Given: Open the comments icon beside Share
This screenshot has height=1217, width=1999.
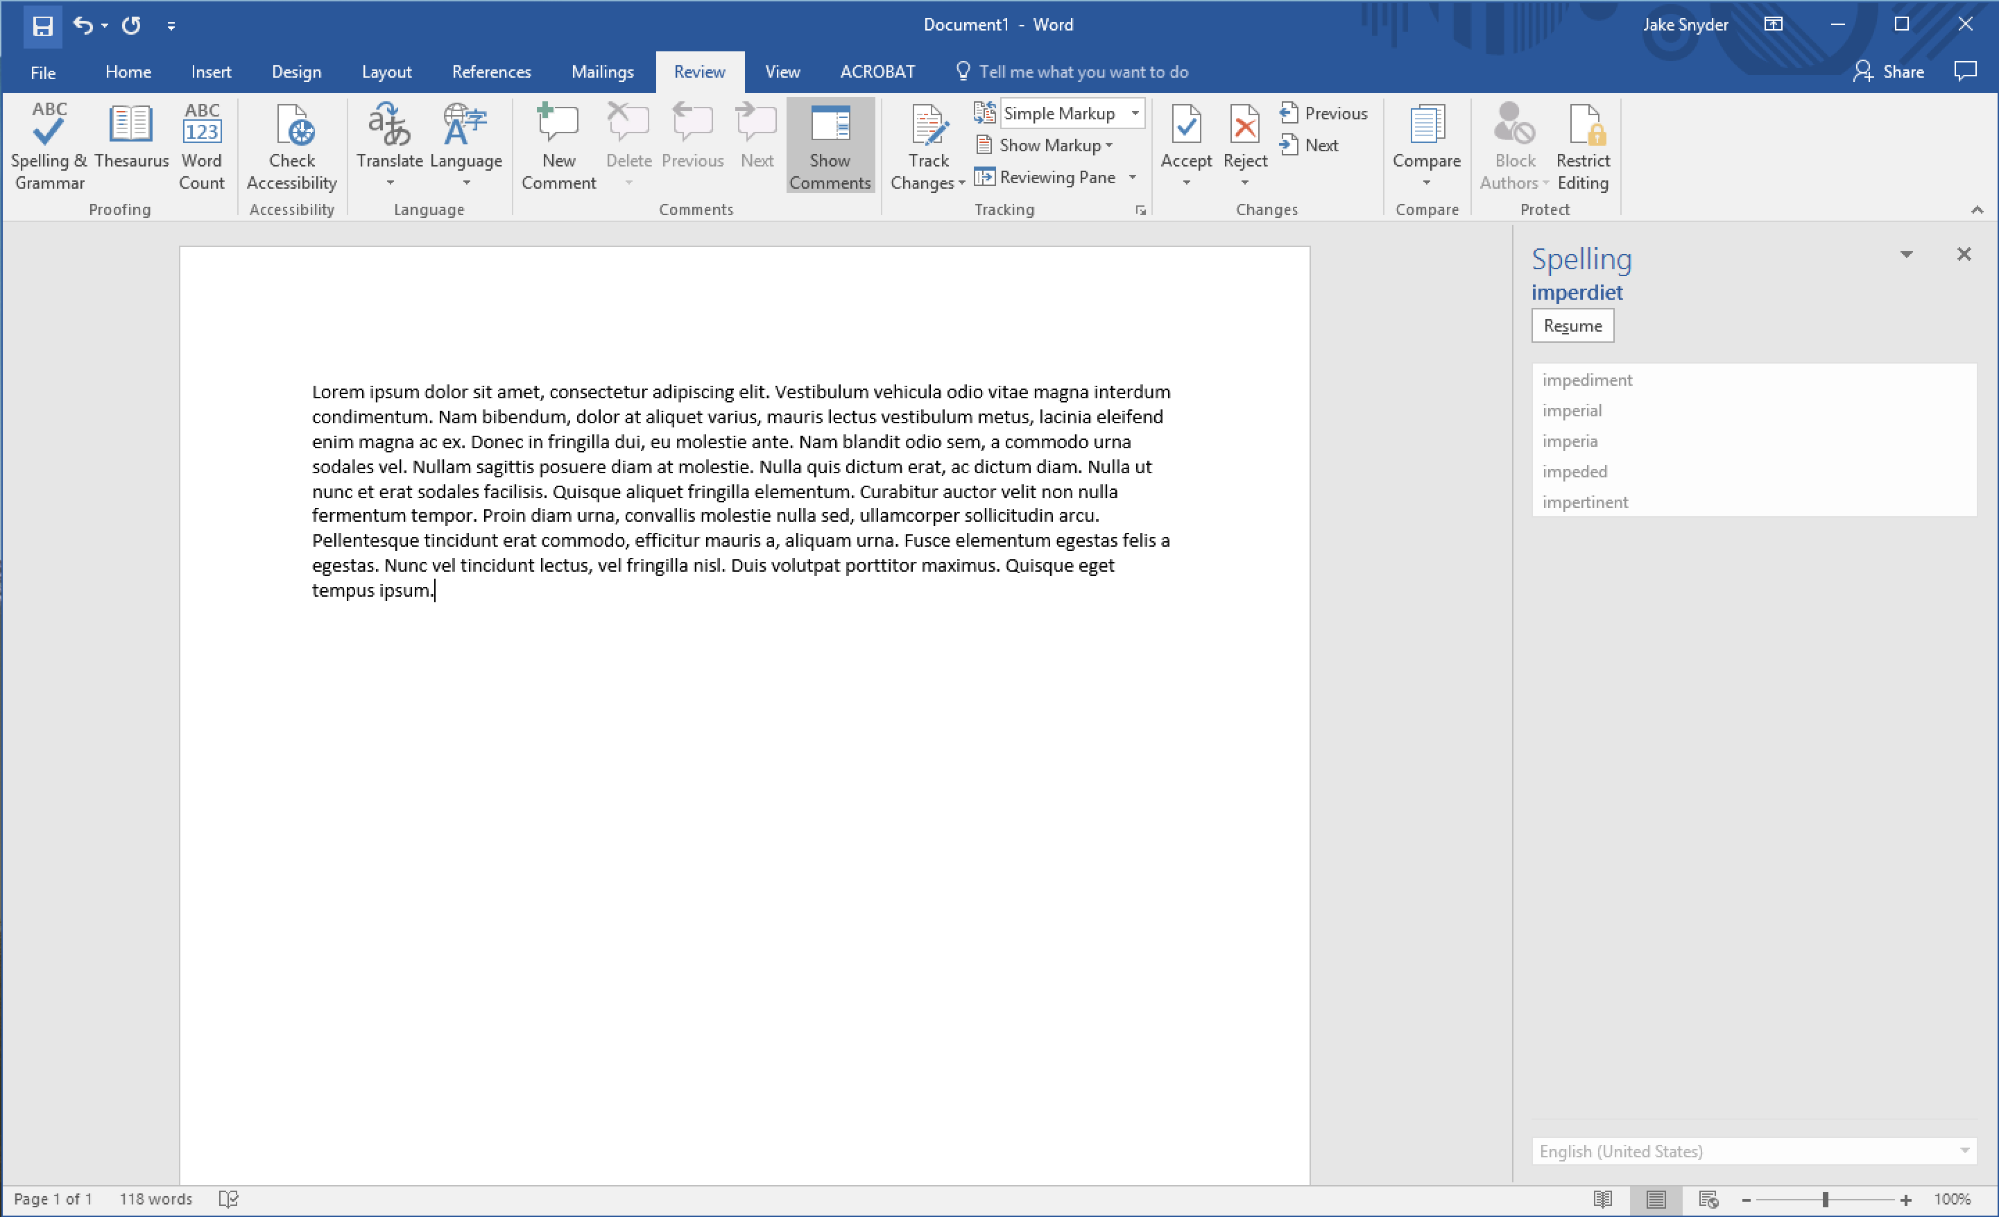Looking at the screenshot, I should (x=1965, y=71).
